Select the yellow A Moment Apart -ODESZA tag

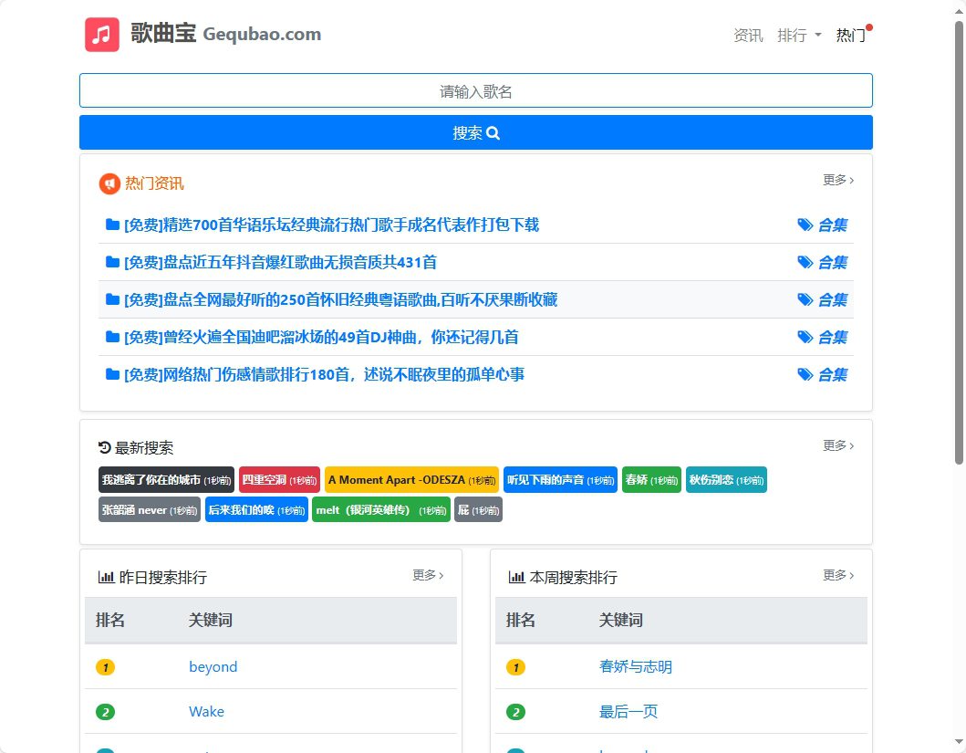(x=411, y=480)
